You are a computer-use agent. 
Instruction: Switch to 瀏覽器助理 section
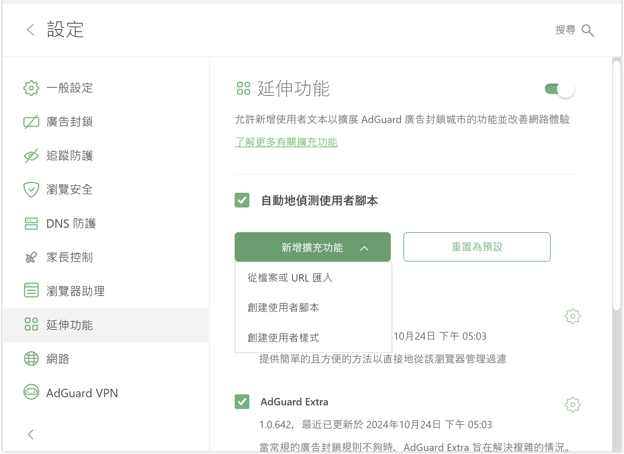pos(106,291)
